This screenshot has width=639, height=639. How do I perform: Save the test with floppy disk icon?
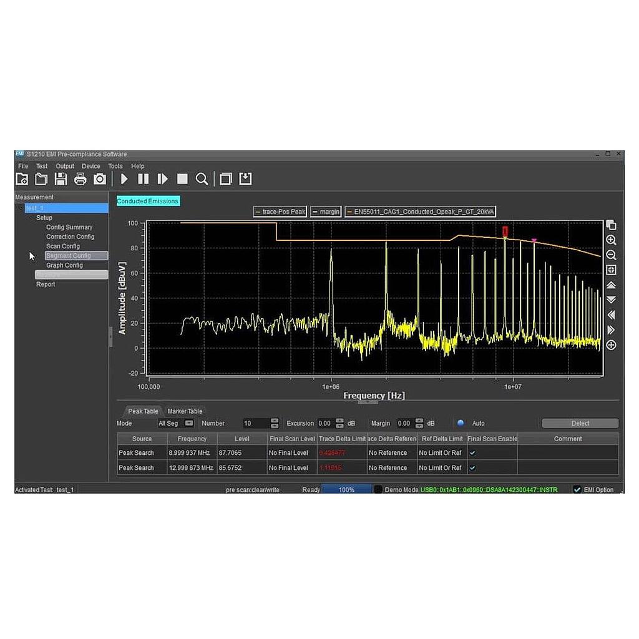(x=61, y=179)
